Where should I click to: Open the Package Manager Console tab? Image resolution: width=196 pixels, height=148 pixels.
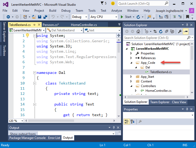click(27, 138)
